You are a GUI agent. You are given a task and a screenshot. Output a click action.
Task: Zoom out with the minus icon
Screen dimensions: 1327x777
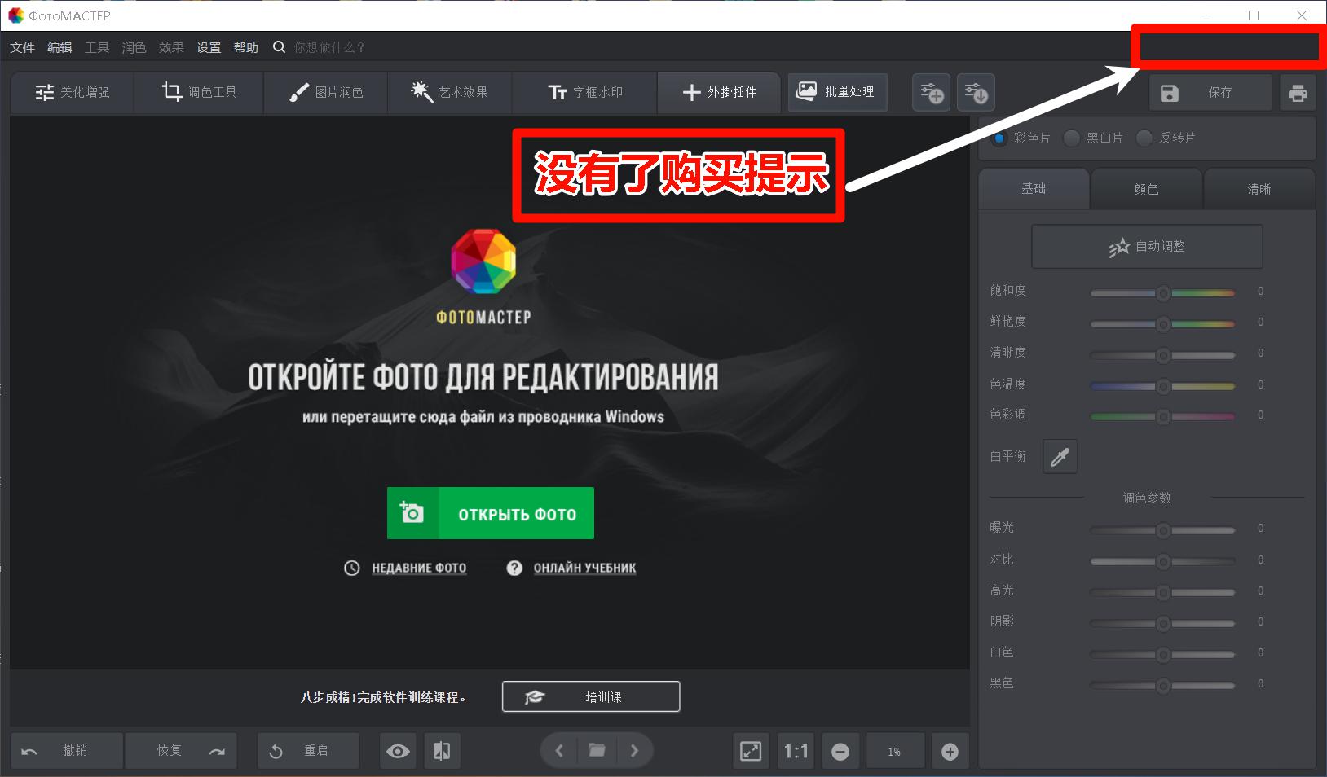click(840, 752)
